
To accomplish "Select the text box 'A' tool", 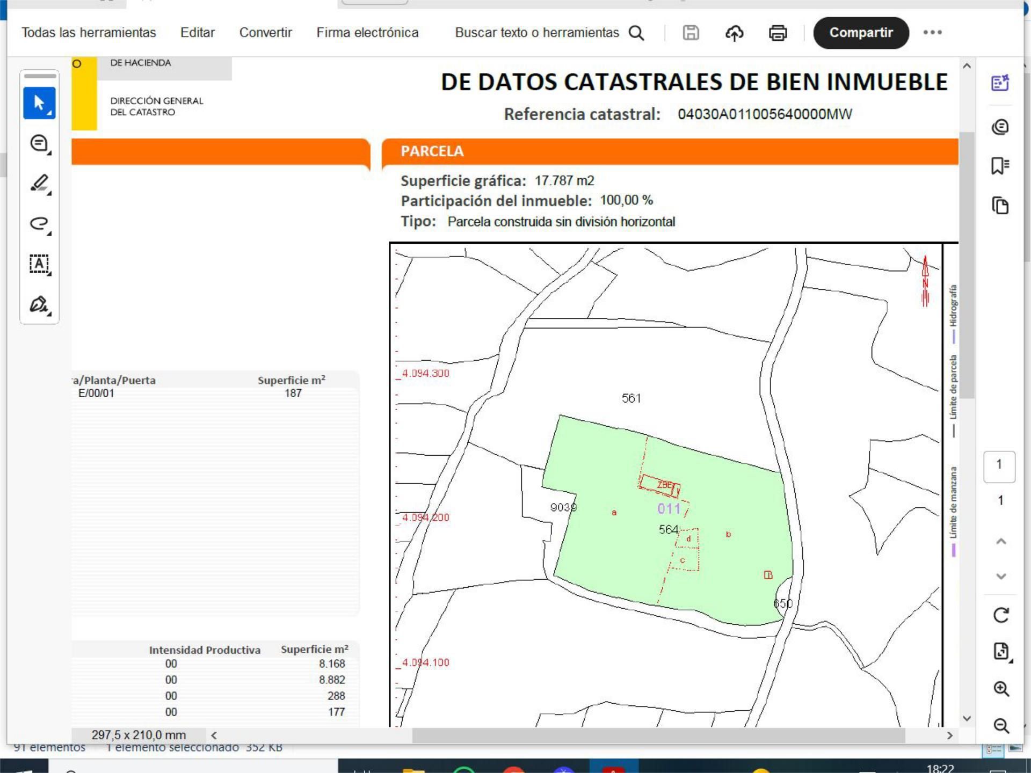I will point(39,264).
